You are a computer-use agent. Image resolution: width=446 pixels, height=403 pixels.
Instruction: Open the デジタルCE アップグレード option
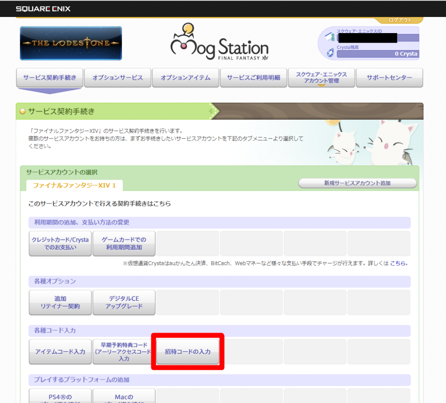click(x=124, y=302)
